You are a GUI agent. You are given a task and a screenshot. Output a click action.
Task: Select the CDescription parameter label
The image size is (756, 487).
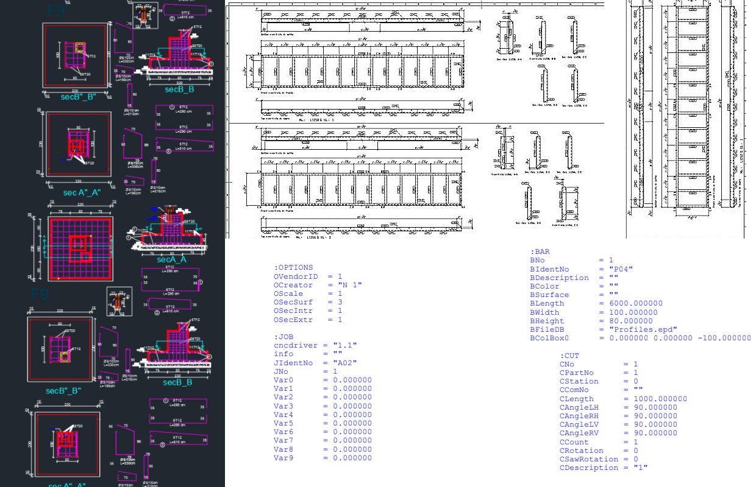pos(589,468)
